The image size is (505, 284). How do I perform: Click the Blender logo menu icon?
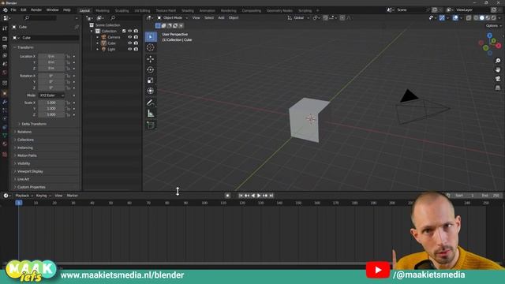coord(5,10)
